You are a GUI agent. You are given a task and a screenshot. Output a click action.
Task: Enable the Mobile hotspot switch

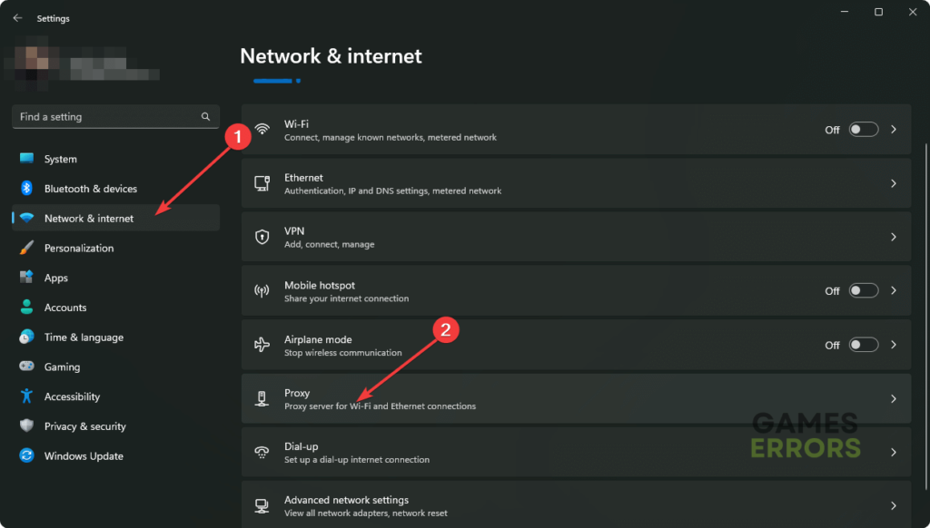[x=863, y=291]
